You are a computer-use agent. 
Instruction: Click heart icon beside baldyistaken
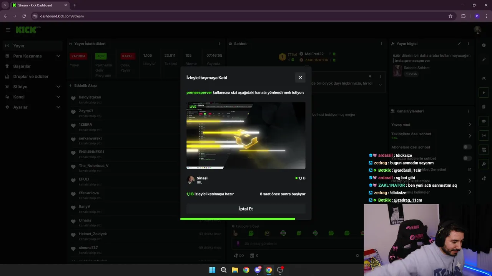pos(73,99)
